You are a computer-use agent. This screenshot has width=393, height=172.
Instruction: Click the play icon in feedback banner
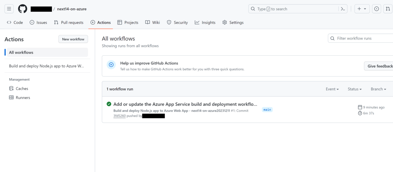click(111, 65)
